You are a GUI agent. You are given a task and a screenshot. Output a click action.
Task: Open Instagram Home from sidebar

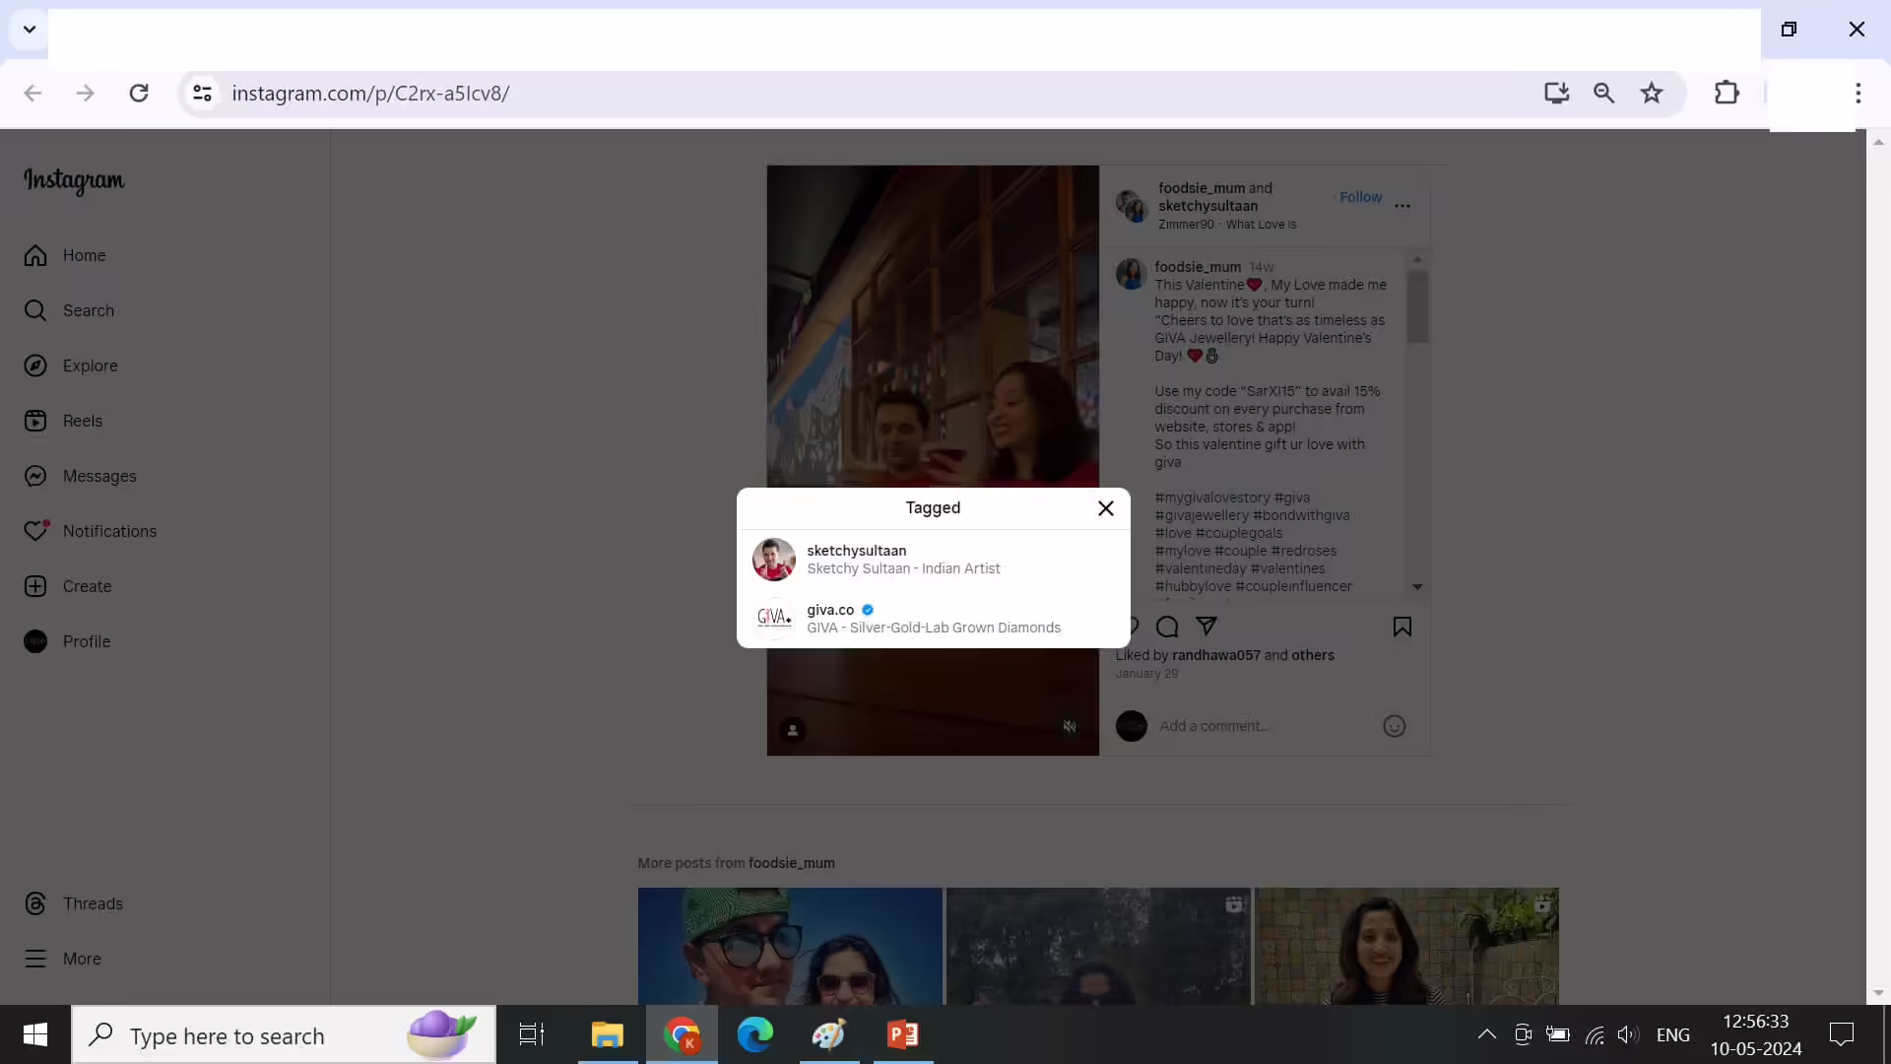point(65,255)
